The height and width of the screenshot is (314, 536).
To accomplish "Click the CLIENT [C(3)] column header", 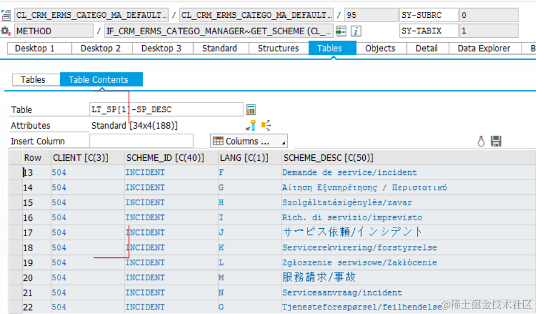I will pyautogui.click(x=87, y=158).
